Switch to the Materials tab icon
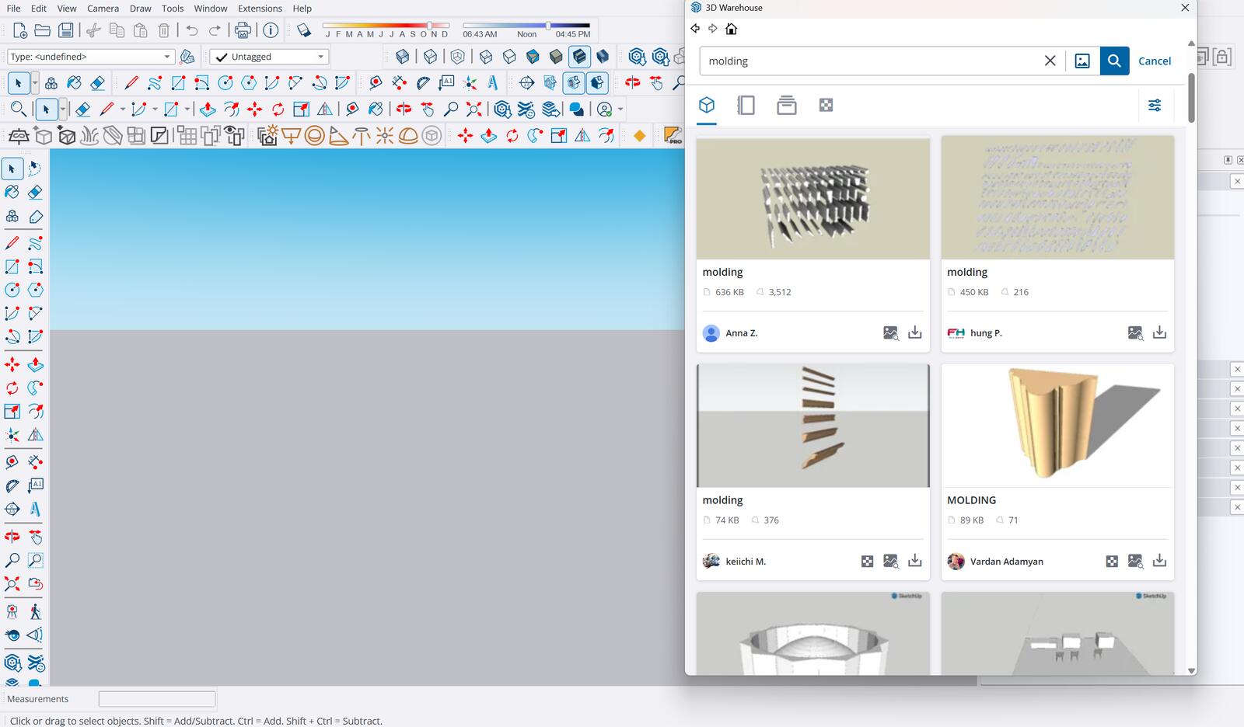The height and width of the screenshot is (727, 1244). 826,105
